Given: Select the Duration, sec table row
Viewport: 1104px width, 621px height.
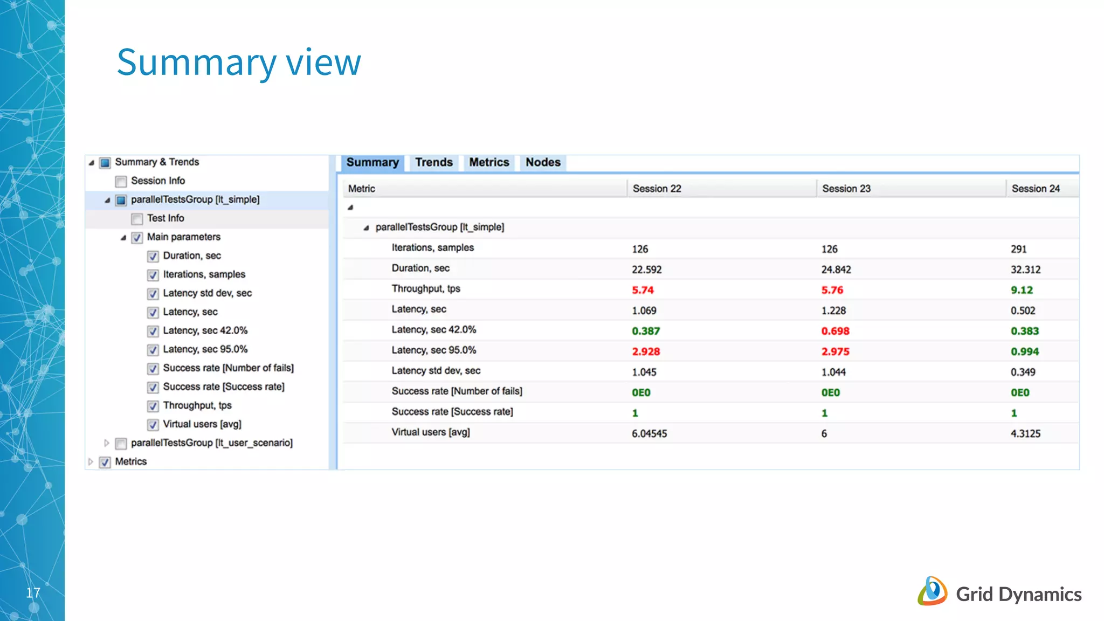Looking at the screenshot, I should coord(710,269).
